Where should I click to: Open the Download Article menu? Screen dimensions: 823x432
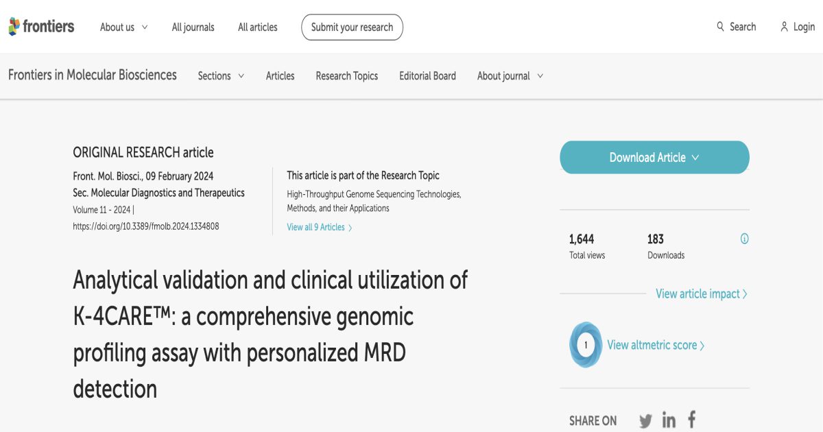(654, 157)
